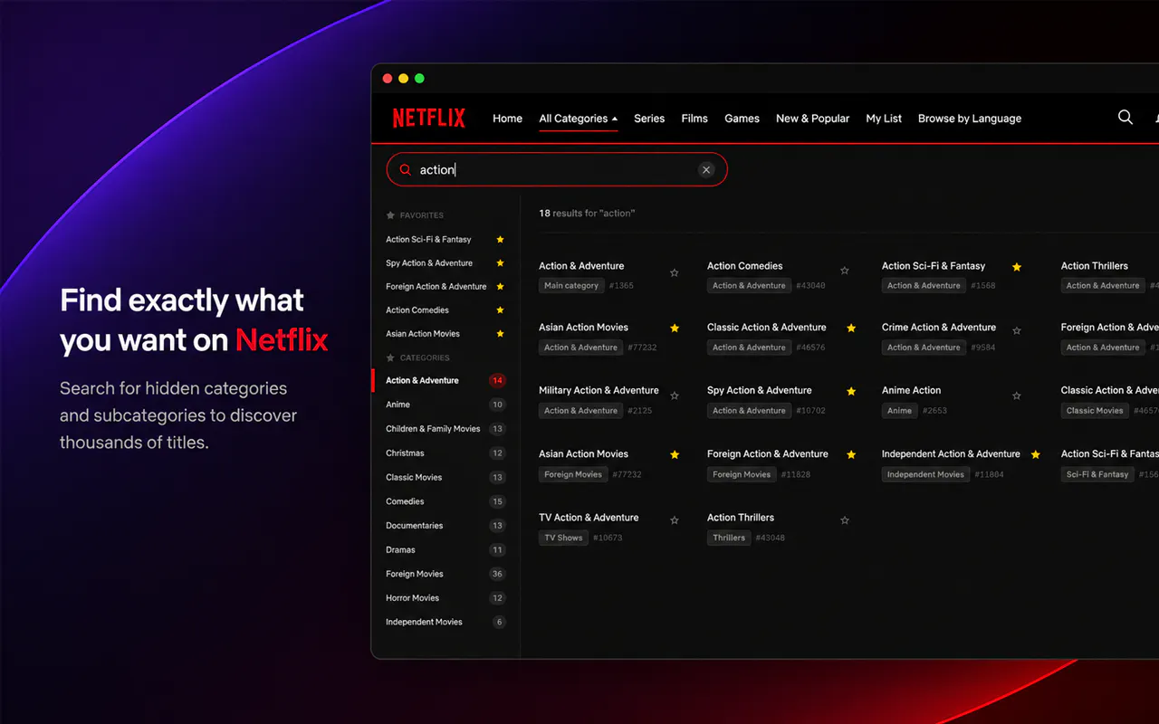
Task: Focus the category search field containing "action"
Action: (557, 169)
